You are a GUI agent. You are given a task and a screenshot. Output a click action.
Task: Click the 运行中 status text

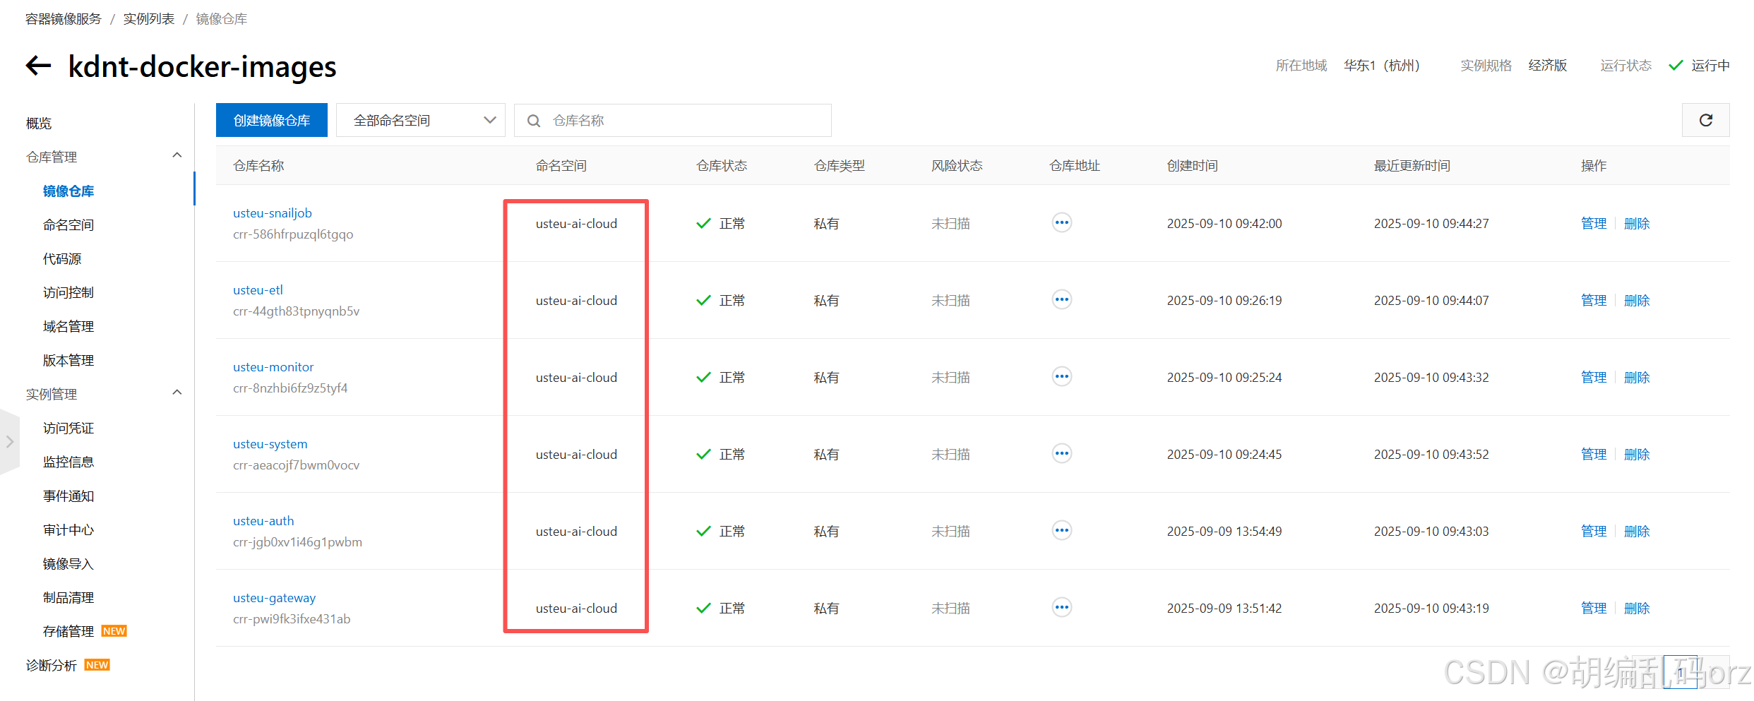pyautogui.click(x=1710, y=66)
